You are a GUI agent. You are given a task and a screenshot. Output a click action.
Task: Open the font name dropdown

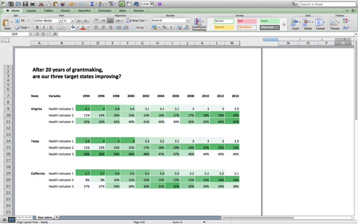click(60, 21)
